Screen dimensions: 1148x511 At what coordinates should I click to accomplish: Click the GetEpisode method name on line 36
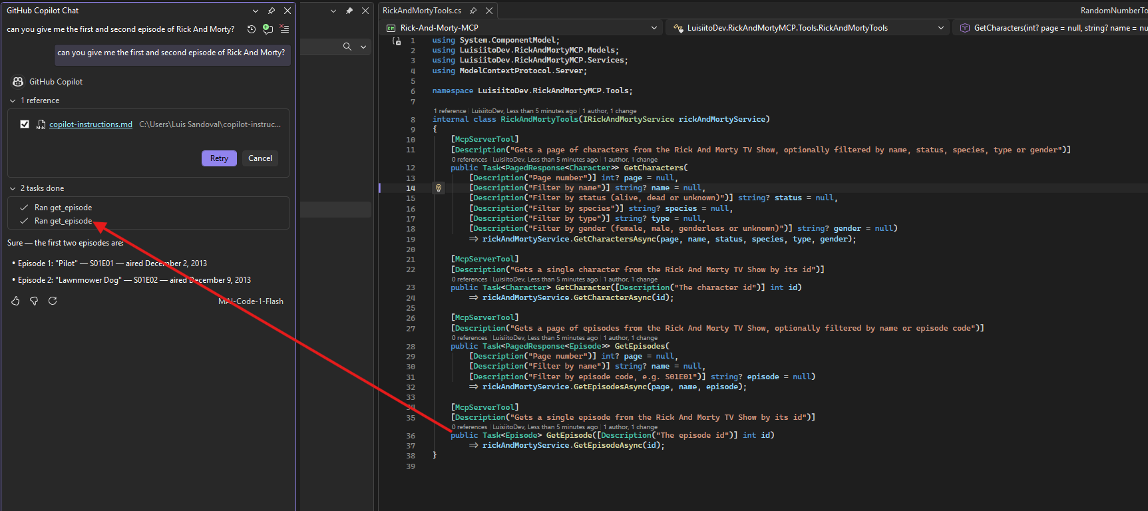(569, 435)
